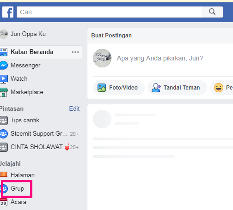Open Jun Oppa Ku profile avatar
233x210 pixels.
point(4,34)
